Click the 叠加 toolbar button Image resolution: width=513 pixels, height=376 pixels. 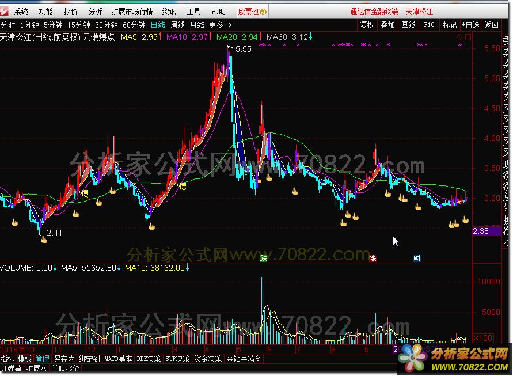[387, 25]
